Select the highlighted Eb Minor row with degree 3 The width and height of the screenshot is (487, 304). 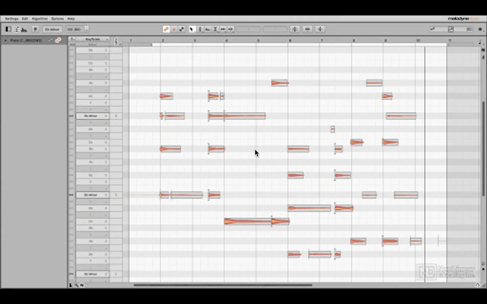click(x=92, y=195)
